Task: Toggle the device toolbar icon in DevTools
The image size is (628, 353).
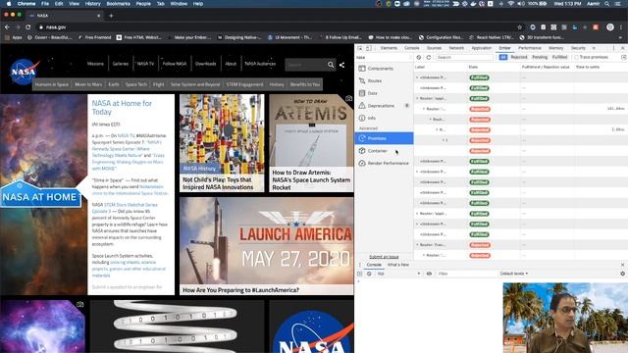Action: coord(369,48)
